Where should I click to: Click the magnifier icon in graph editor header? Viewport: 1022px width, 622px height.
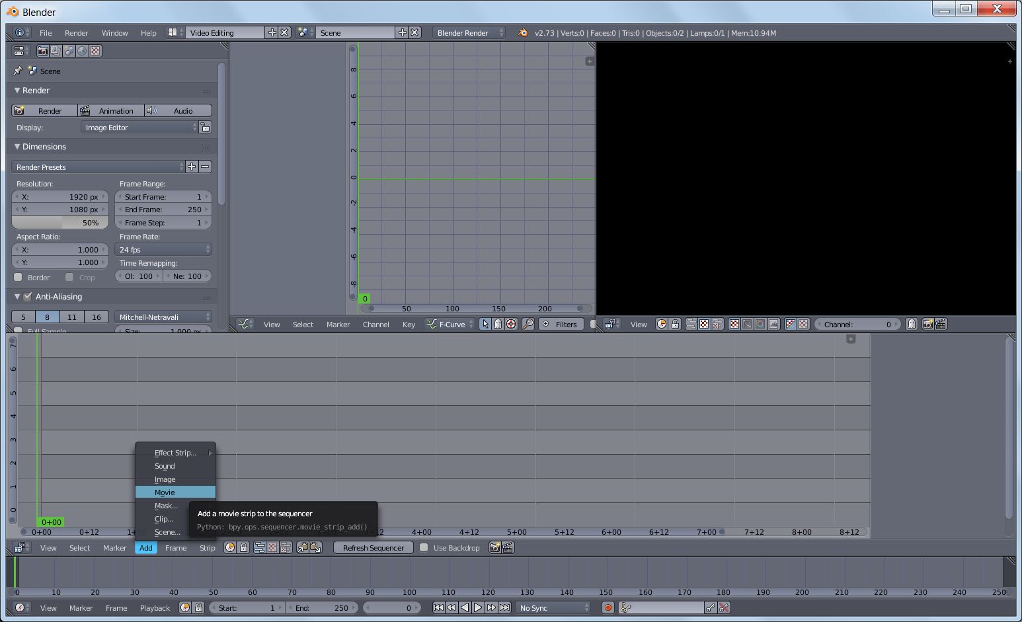528,324
